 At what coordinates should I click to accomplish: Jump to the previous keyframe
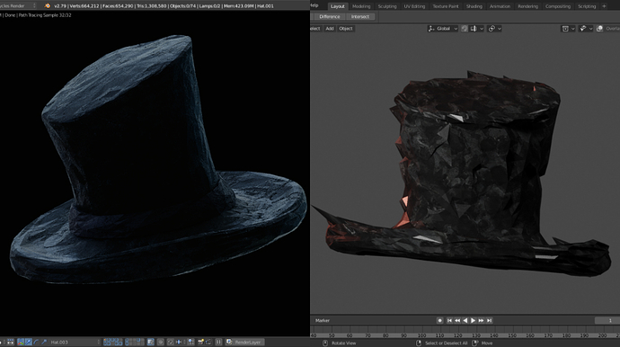coord(457,321)
